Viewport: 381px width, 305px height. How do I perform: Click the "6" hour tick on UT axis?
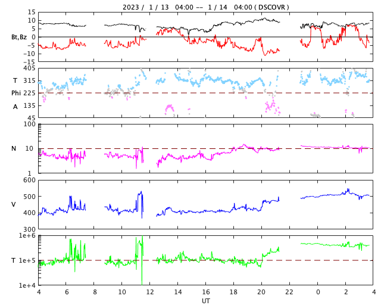(x=67, y=292)
